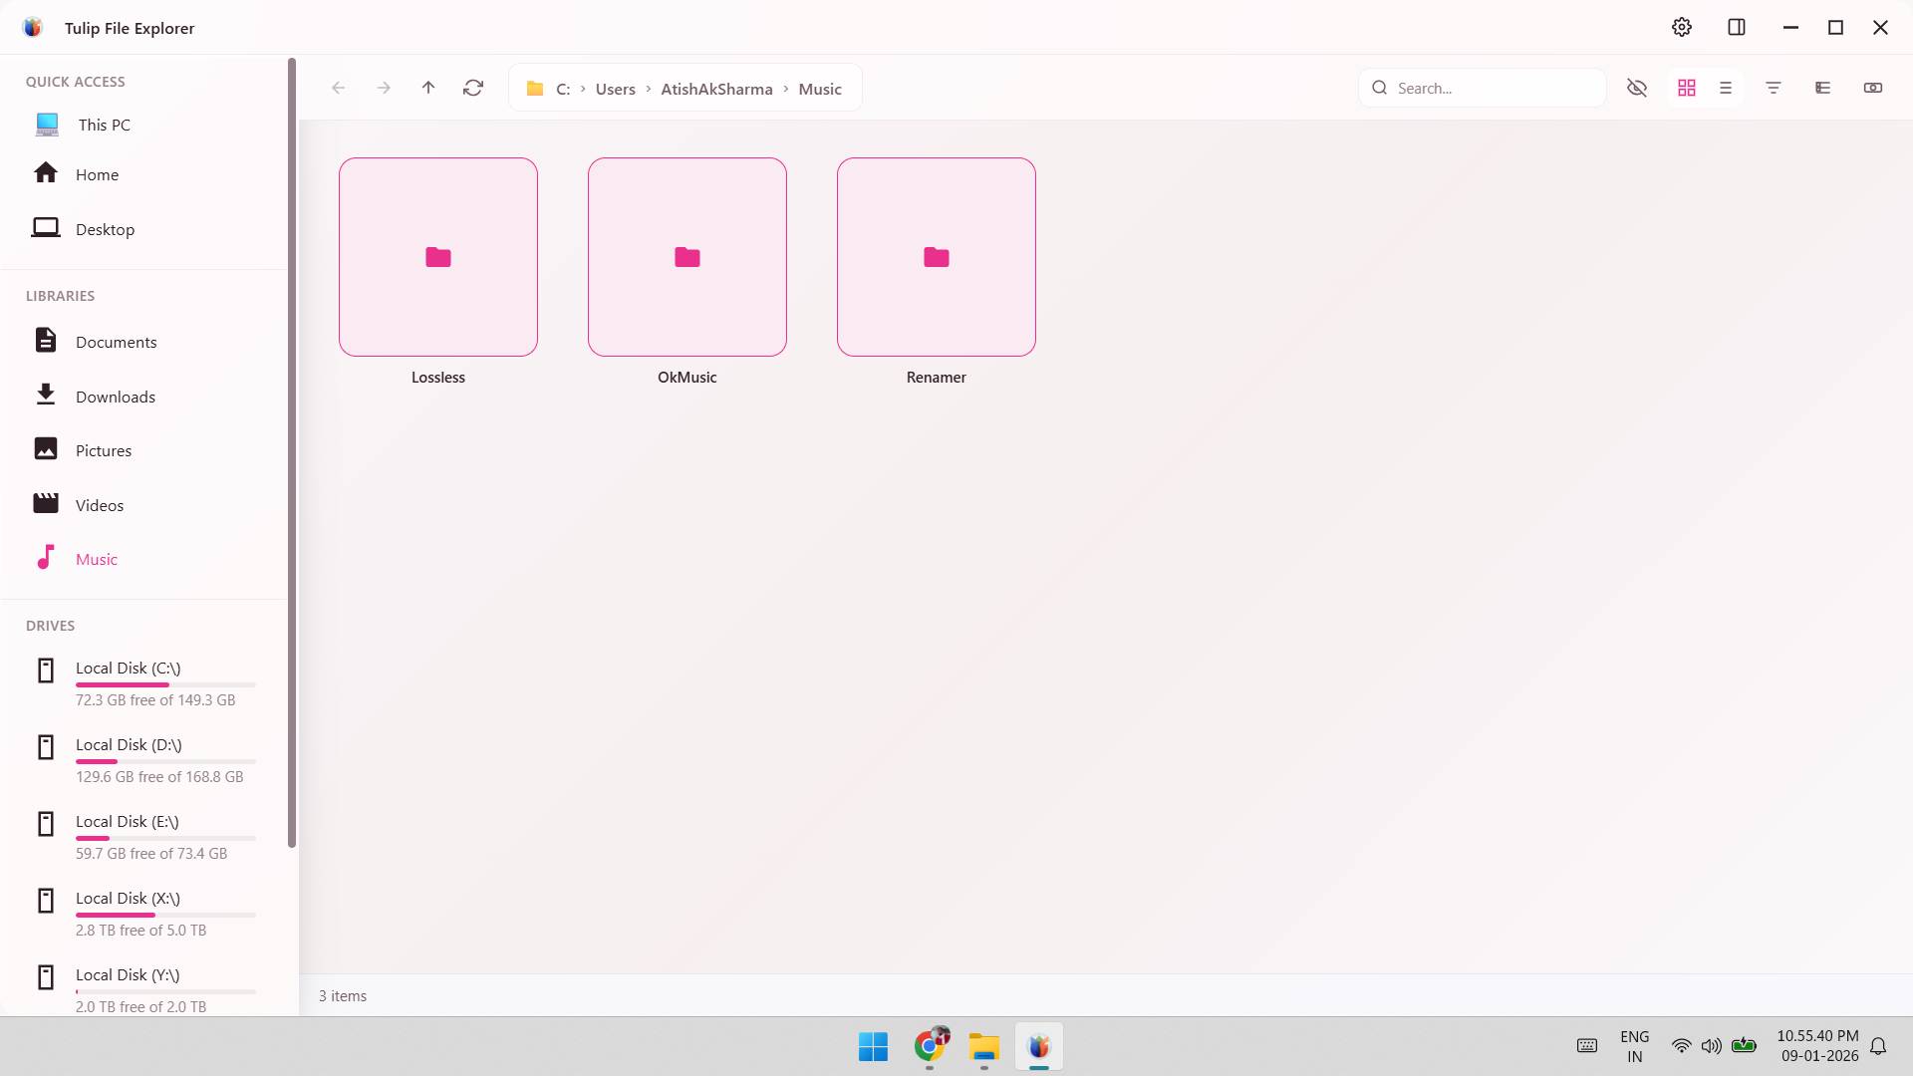
Task: Expand the breadcrumb after AtishAkSharma
Action: [786, 89]
